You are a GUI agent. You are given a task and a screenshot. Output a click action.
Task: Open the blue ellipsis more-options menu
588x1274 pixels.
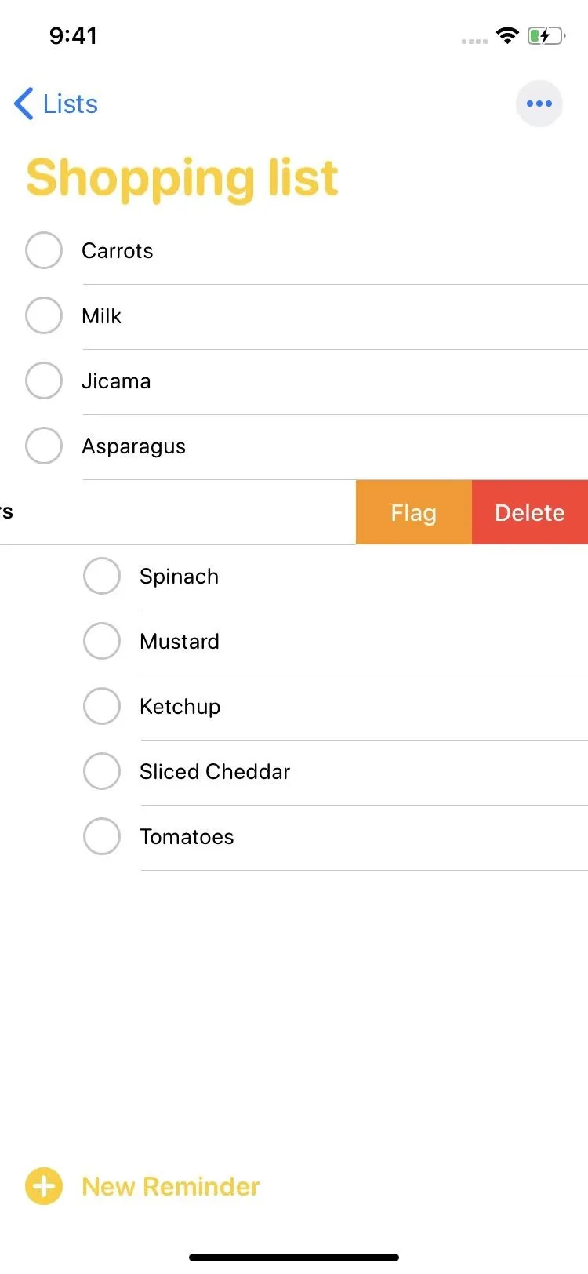click(x=539, y=104)
